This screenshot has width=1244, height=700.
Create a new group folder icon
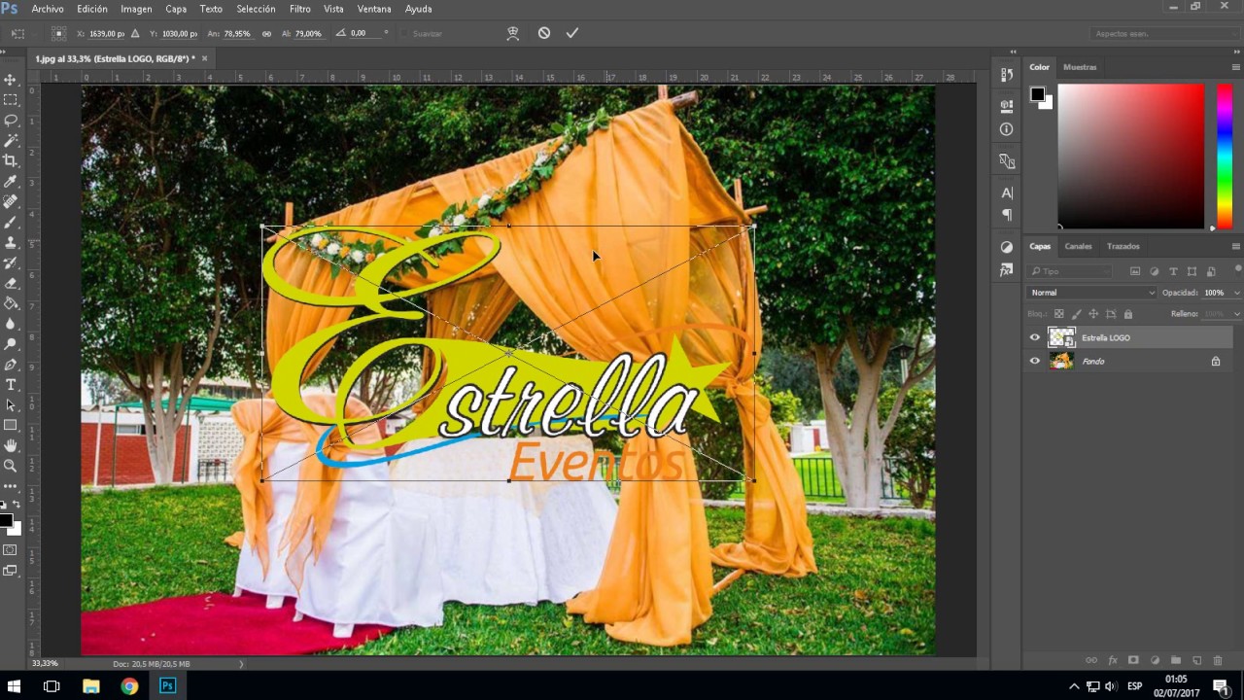[1176, 661]
